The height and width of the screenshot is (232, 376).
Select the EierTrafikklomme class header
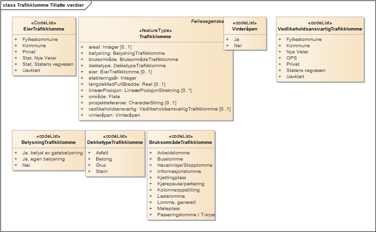coord(44,29)
